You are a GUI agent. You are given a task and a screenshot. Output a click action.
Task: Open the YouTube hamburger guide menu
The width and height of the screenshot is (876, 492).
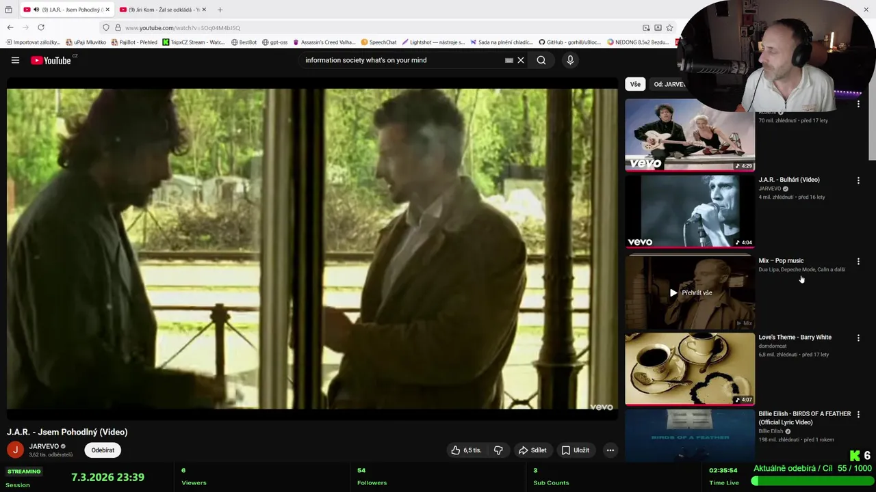coord(15,60)
